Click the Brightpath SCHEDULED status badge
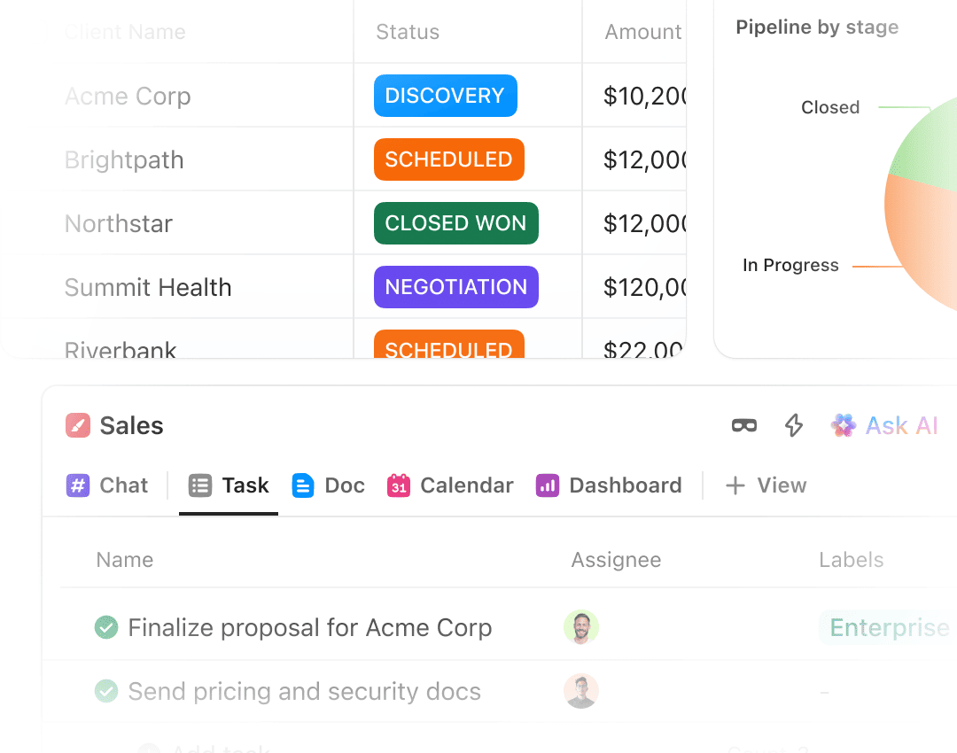 click(x=449, y=159)
